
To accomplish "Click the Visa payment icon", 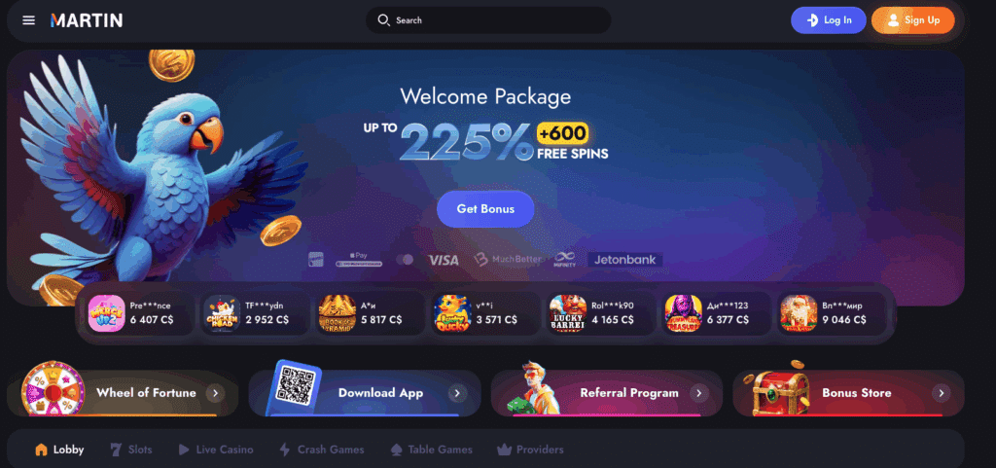I will click(444, 260).
